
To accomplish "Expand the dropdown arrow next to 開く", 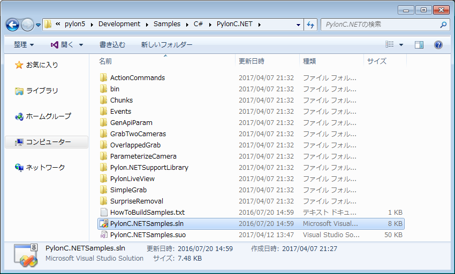I will (x=81, y=45).
